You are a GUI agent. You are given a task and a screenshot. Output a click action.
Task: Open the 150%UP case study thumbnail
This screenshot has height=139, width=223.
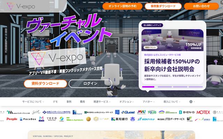coord(172,40)
